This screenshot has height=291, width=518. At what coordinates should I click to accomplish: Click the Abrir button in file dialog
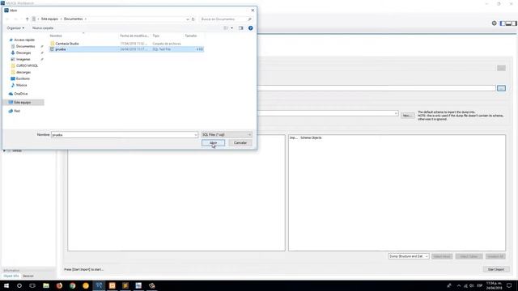click(x=213, y=143)
